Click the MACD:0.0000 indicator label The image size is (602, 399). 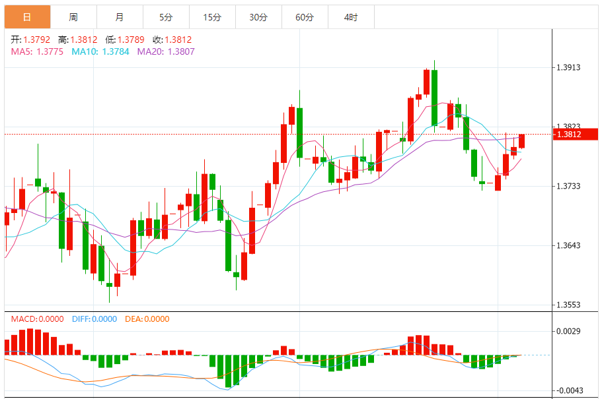tap(37, 319)
